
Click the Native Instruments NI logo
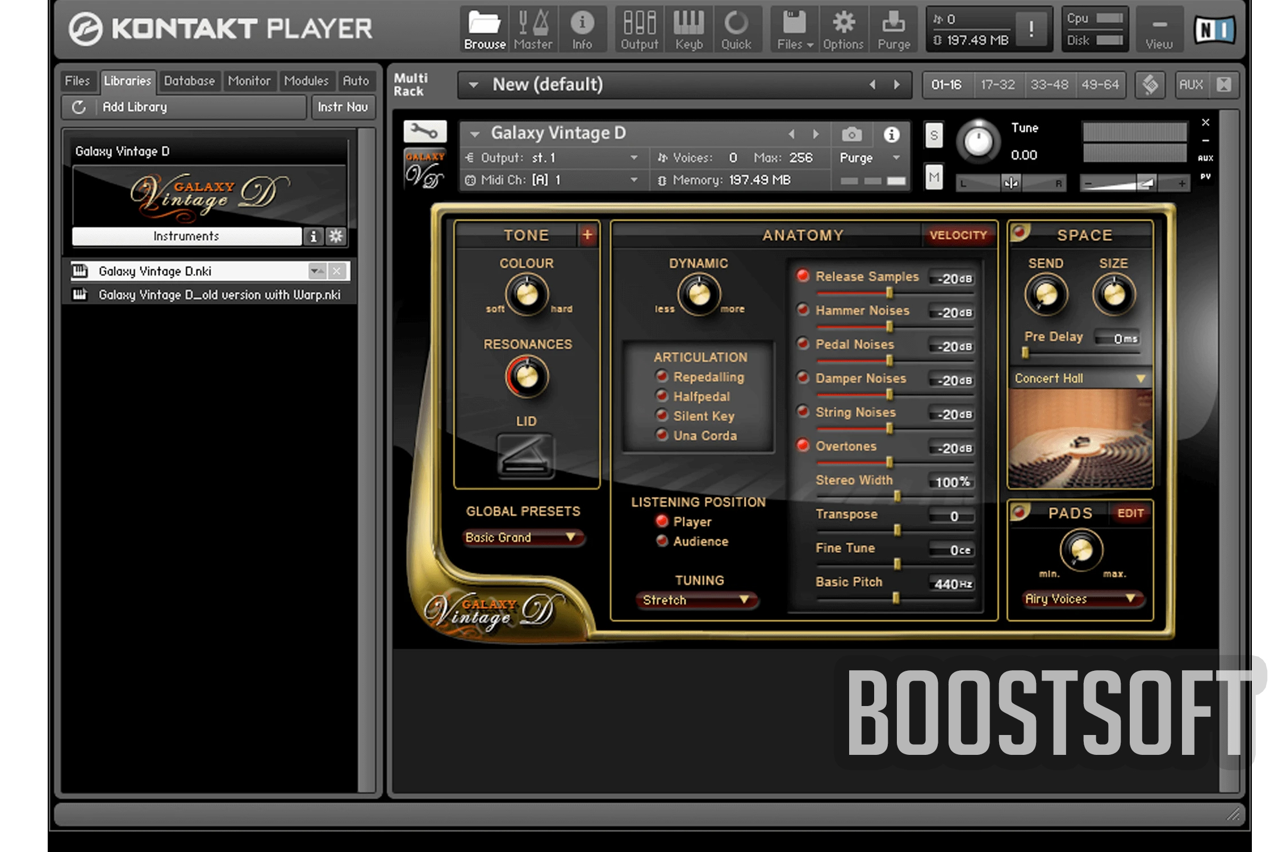click(1214, 29)
